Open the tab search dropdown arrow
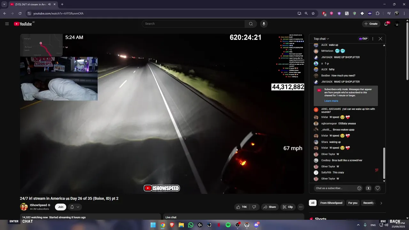 coord(4,4)
